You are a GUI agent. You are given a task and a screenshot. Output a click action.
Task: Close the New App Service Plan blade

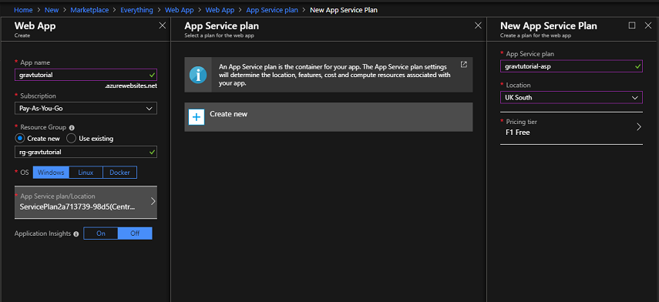click(647, 25)
